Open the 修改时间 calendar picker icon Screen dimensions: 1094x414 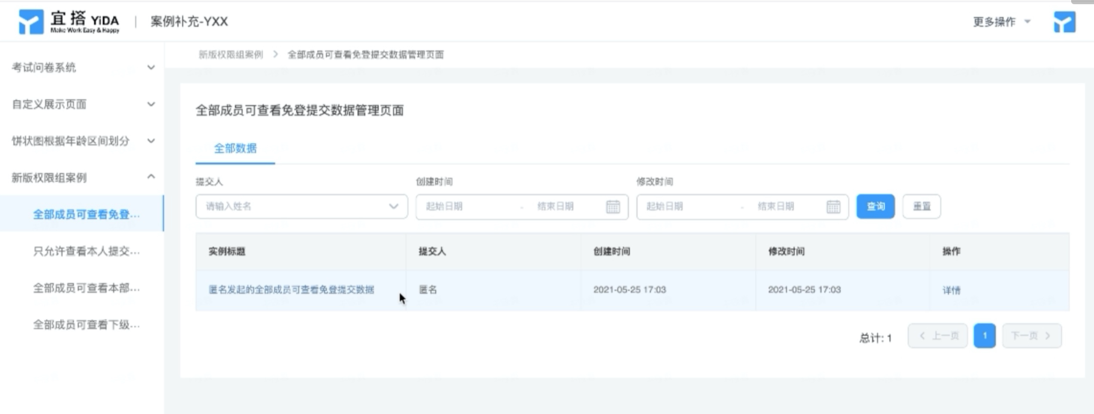coord(834,207)
